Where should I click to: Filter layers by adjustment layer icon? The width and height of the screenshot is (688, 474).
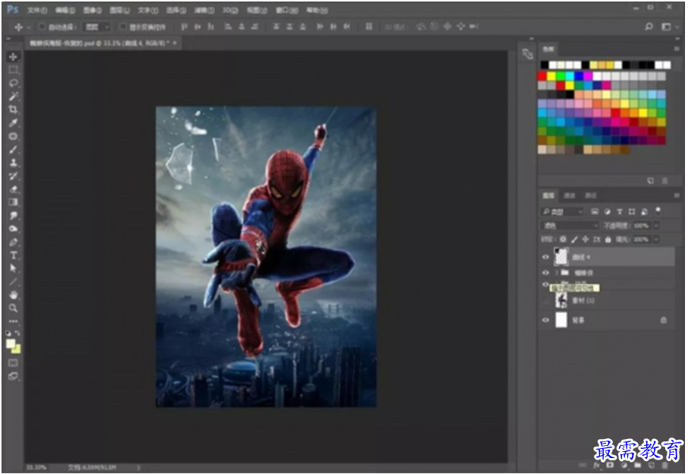[x=608, y=211]
